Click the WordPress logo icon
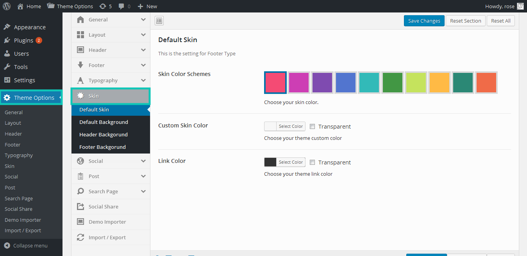Screen dimensions: 527x256 click(x=7, y=6)
